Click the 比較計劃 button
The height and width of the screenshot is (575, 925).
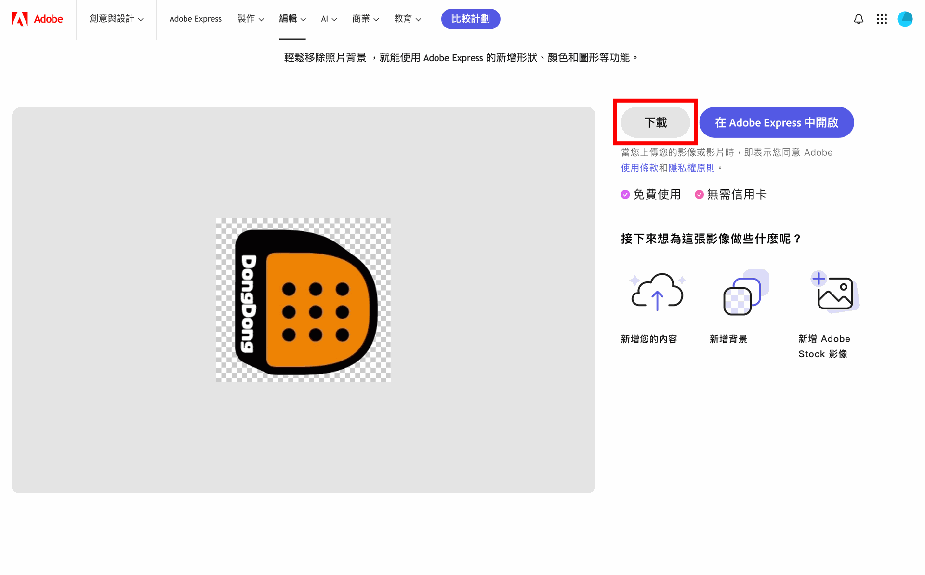click(471, 19)
